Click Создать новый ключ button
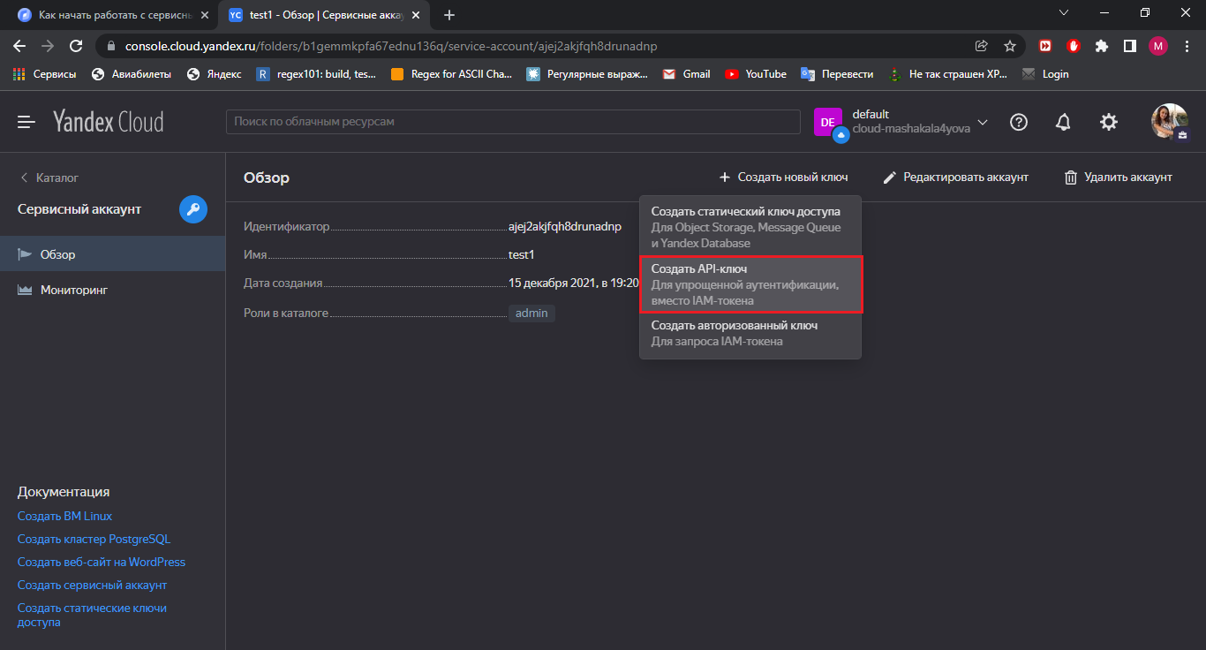 (783, 178)
